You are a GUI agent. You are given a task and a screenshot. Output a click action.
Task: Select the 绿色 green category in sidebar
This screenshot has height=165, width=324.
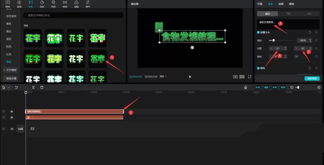pyautogui.click(x=9, y=62)
